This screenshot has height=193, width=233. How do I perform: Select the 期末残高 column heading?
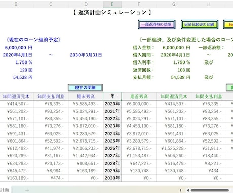[x=86, y=96]
